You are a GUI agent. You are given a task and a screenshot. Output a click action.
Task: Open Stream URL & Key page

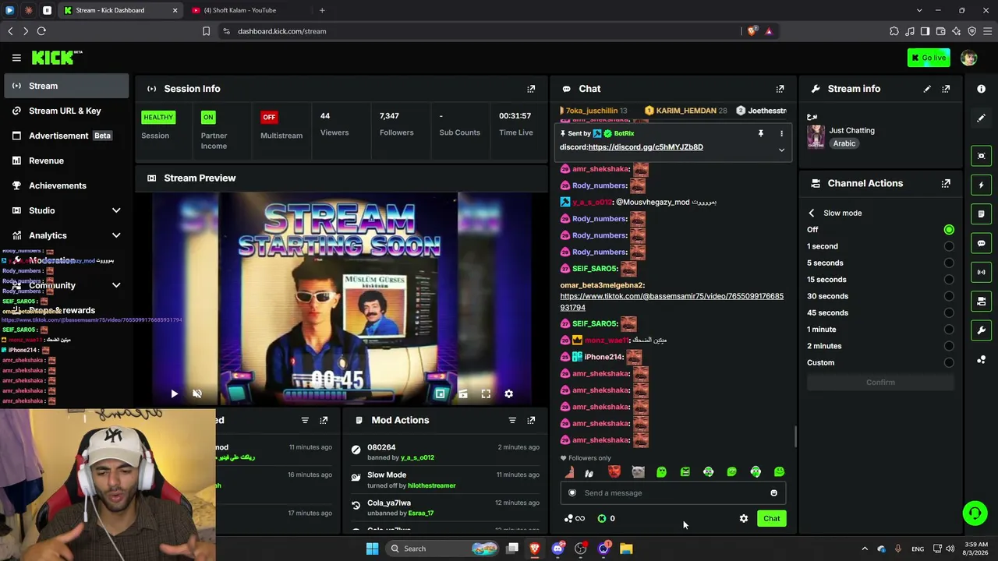66,111
